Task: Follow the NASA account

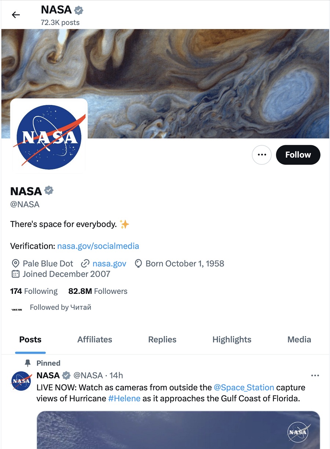Action: tap(298, 155)
